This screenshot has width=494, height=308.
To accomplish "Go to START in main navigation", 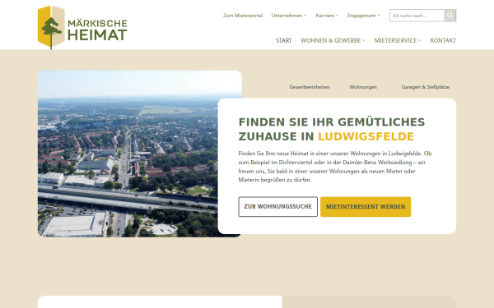I will pos(283,40).
